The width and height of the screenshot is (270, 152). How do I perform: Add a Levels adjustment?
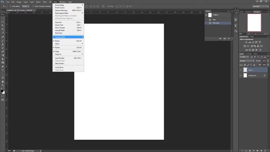[x=249, y=42]
